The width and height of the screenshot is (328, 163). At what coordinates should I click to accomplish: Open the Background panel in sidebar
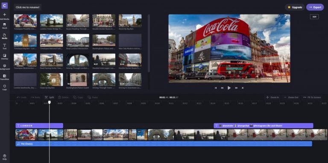[5, 67]
